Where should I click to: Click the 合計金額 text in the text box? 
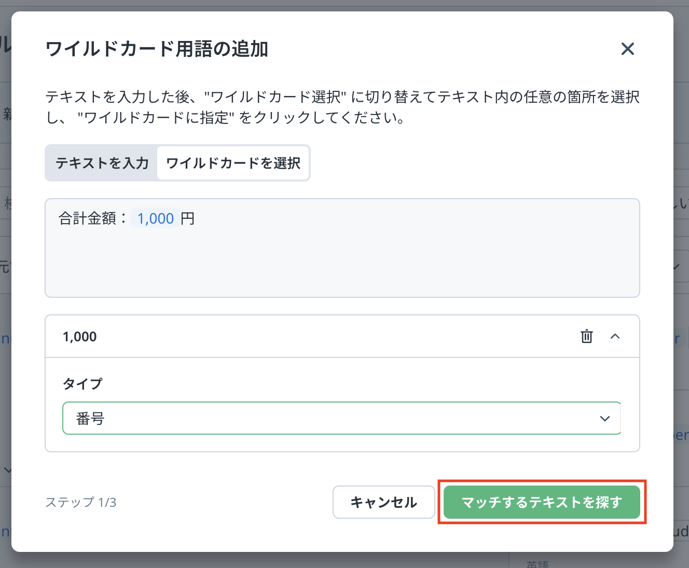[x=88, y=218]
